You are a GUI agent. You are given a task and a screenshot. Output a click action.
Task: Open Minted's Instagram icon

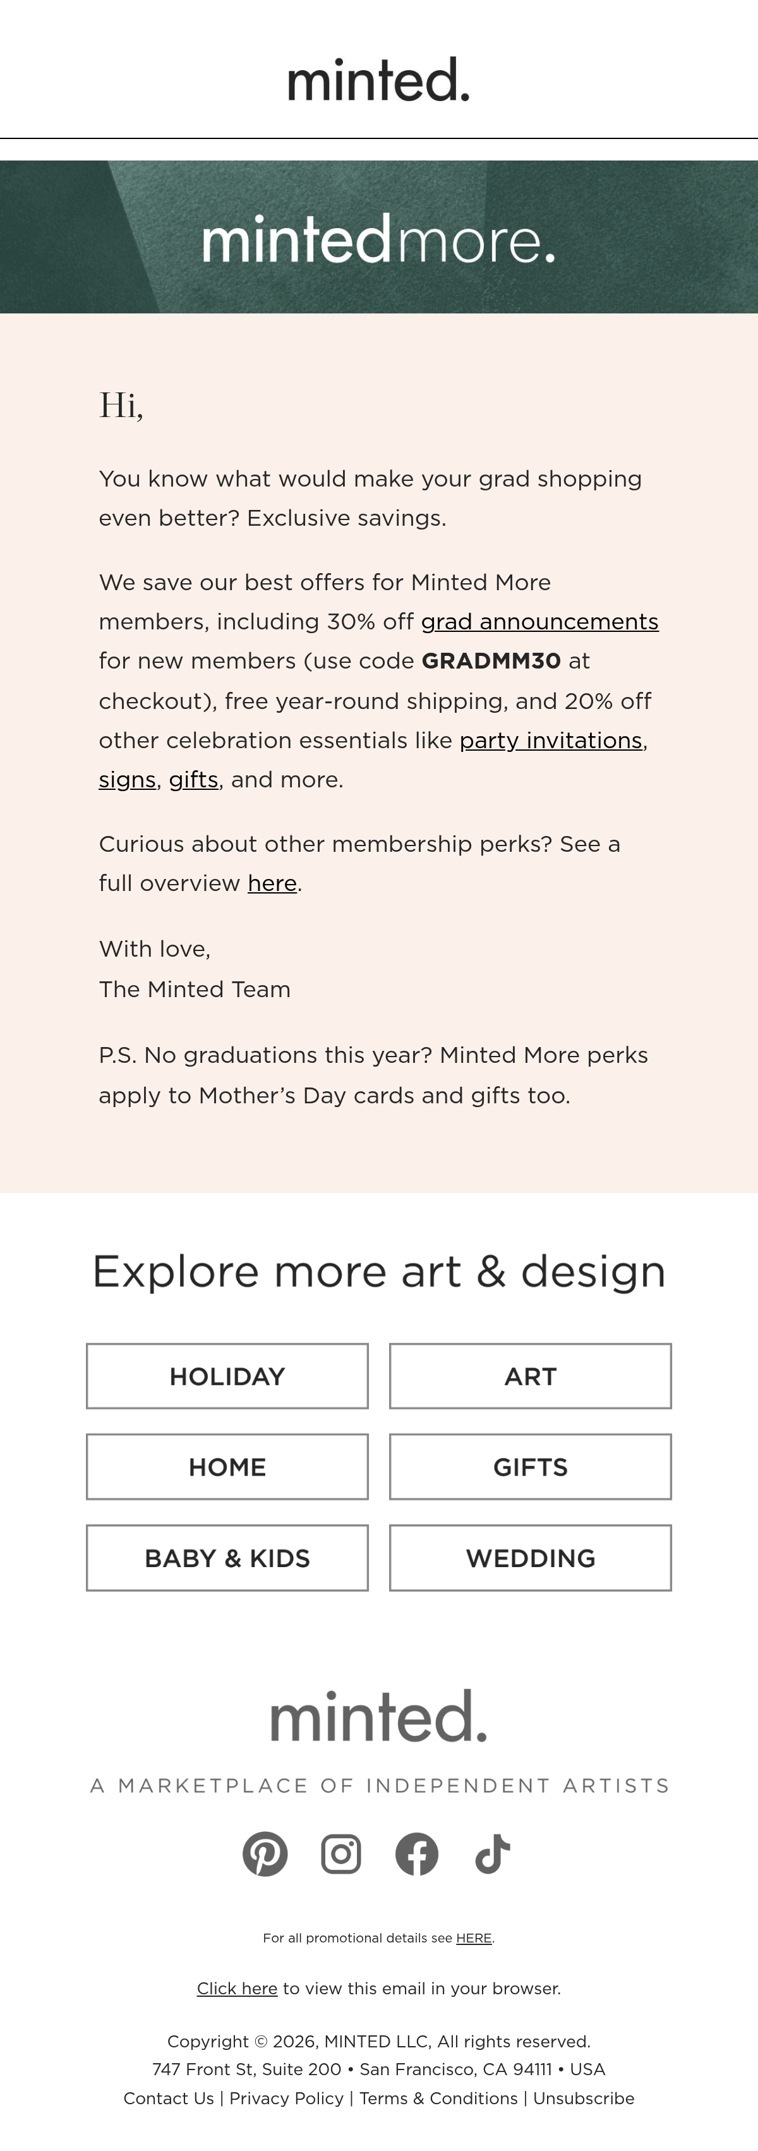pyautogui.click(x=340, y=1854)
